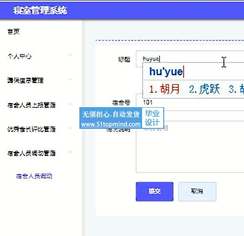The image size is (244, 236).
Task: Click the blue submit button
Action: click(x=155, y=192)
